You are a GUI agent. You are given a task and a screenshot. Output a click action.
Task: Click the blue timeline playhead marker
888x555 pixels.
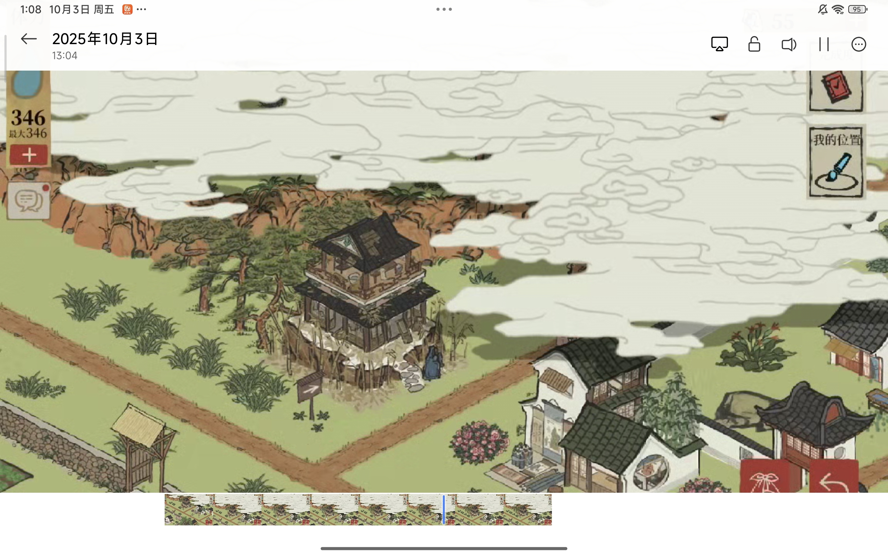click(x=444, y=509)
